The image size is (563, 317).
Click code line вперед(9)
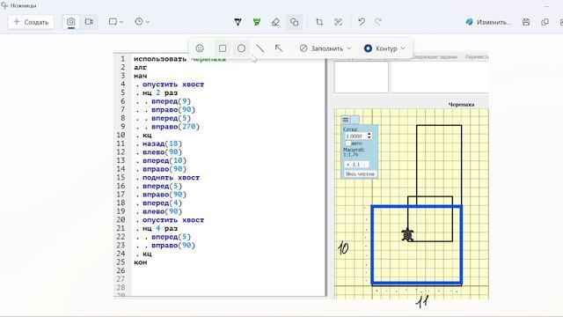coord(171,101)
